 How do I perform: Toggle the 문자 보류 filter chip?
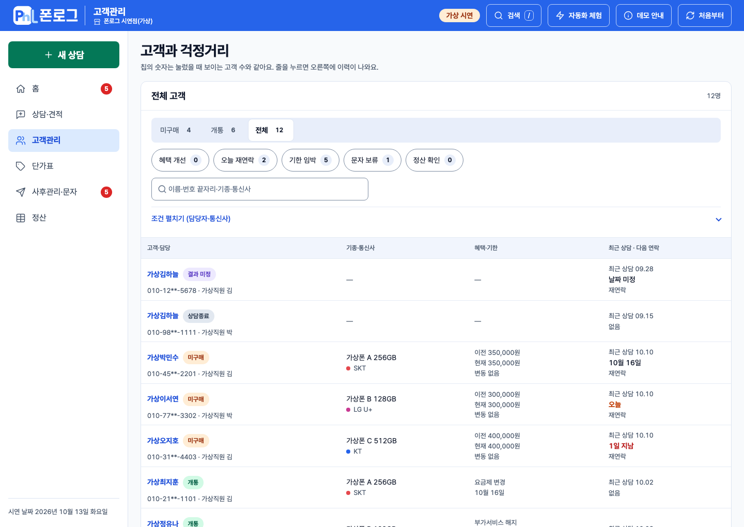click(x=373, y=160)
